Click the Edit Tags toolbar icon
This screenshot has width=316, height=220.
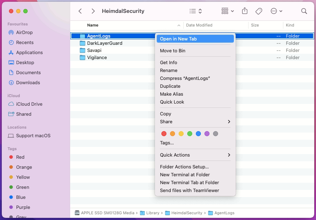click(259, 11)
